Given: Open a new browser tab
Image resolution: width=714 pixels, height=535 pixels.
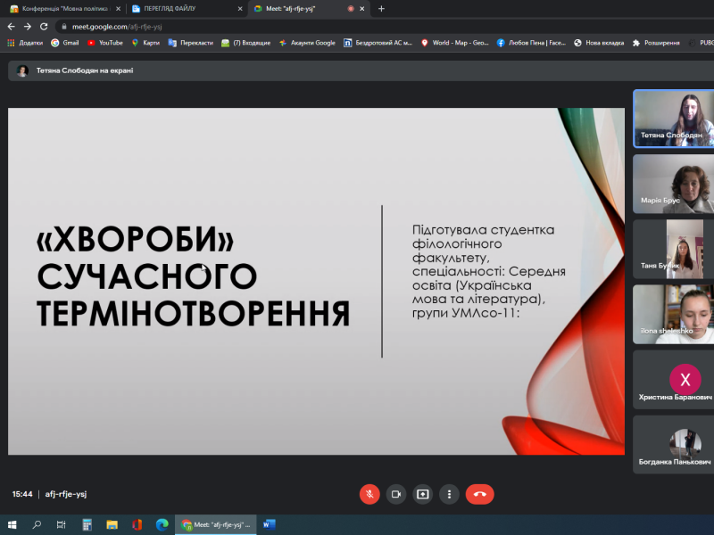Looking at the screenshot, I should [x=382, y=8].
